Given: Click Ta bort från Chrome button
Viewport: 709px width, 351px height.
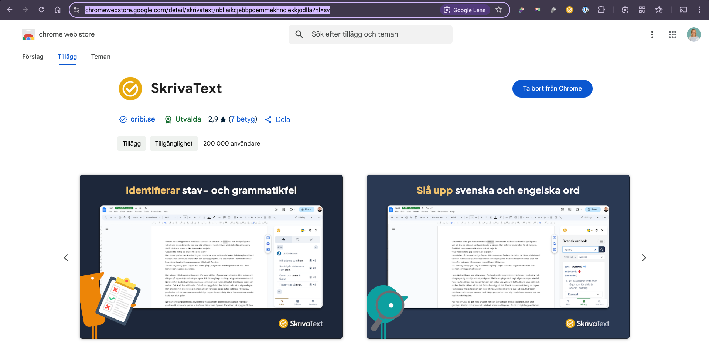Looking at the screenshot, I should coord(552,89).
